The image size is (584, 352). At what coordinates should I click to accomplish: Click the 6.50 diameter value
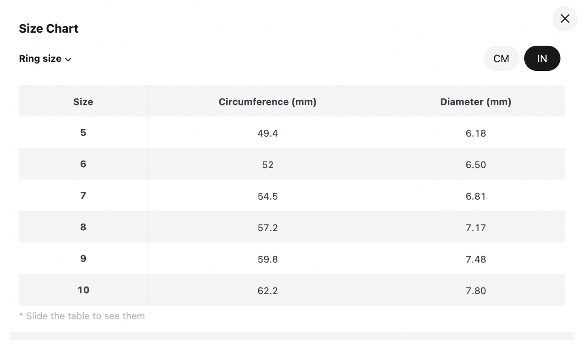[476, 164]
